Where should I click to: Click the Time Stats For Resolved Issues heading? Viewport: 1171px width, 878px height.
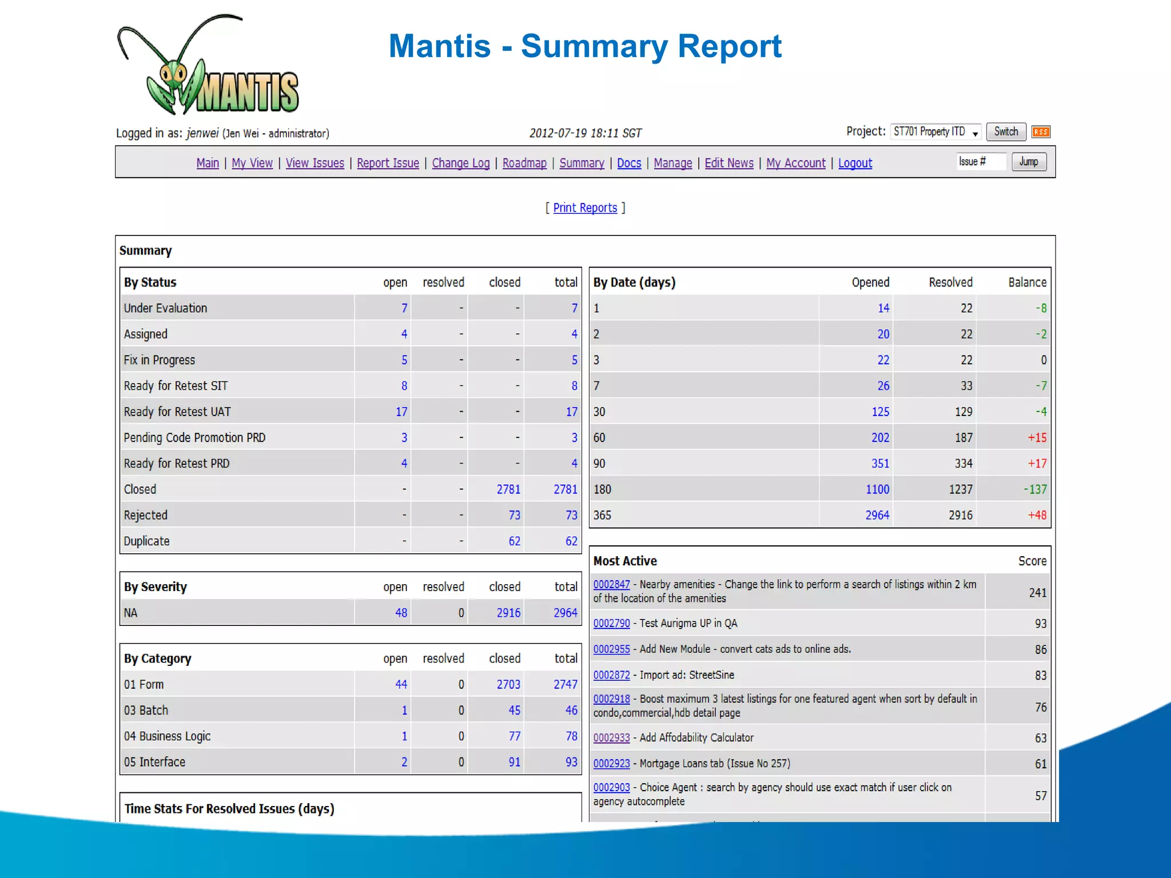point(229,809)
